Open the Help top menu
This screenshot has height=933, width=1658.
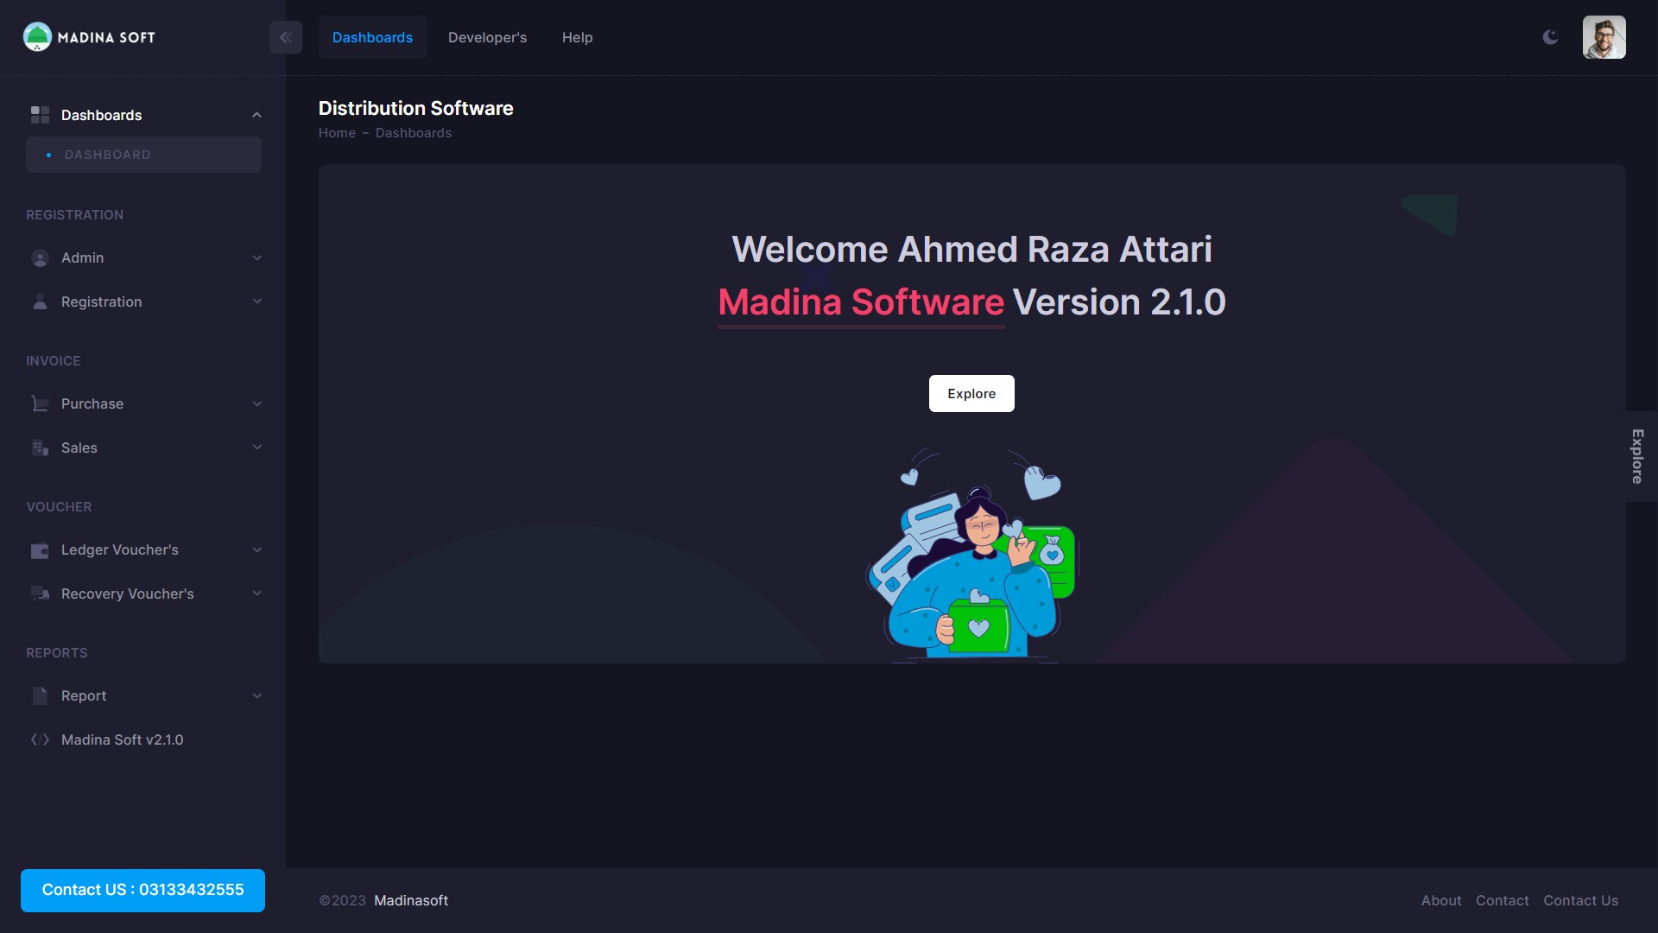577,37
